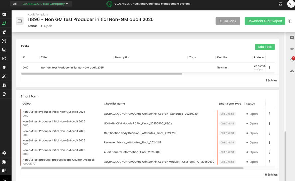Open settings gear in left sidebar
This screenshot has height=181, width=295.
[x=4, y=153]
